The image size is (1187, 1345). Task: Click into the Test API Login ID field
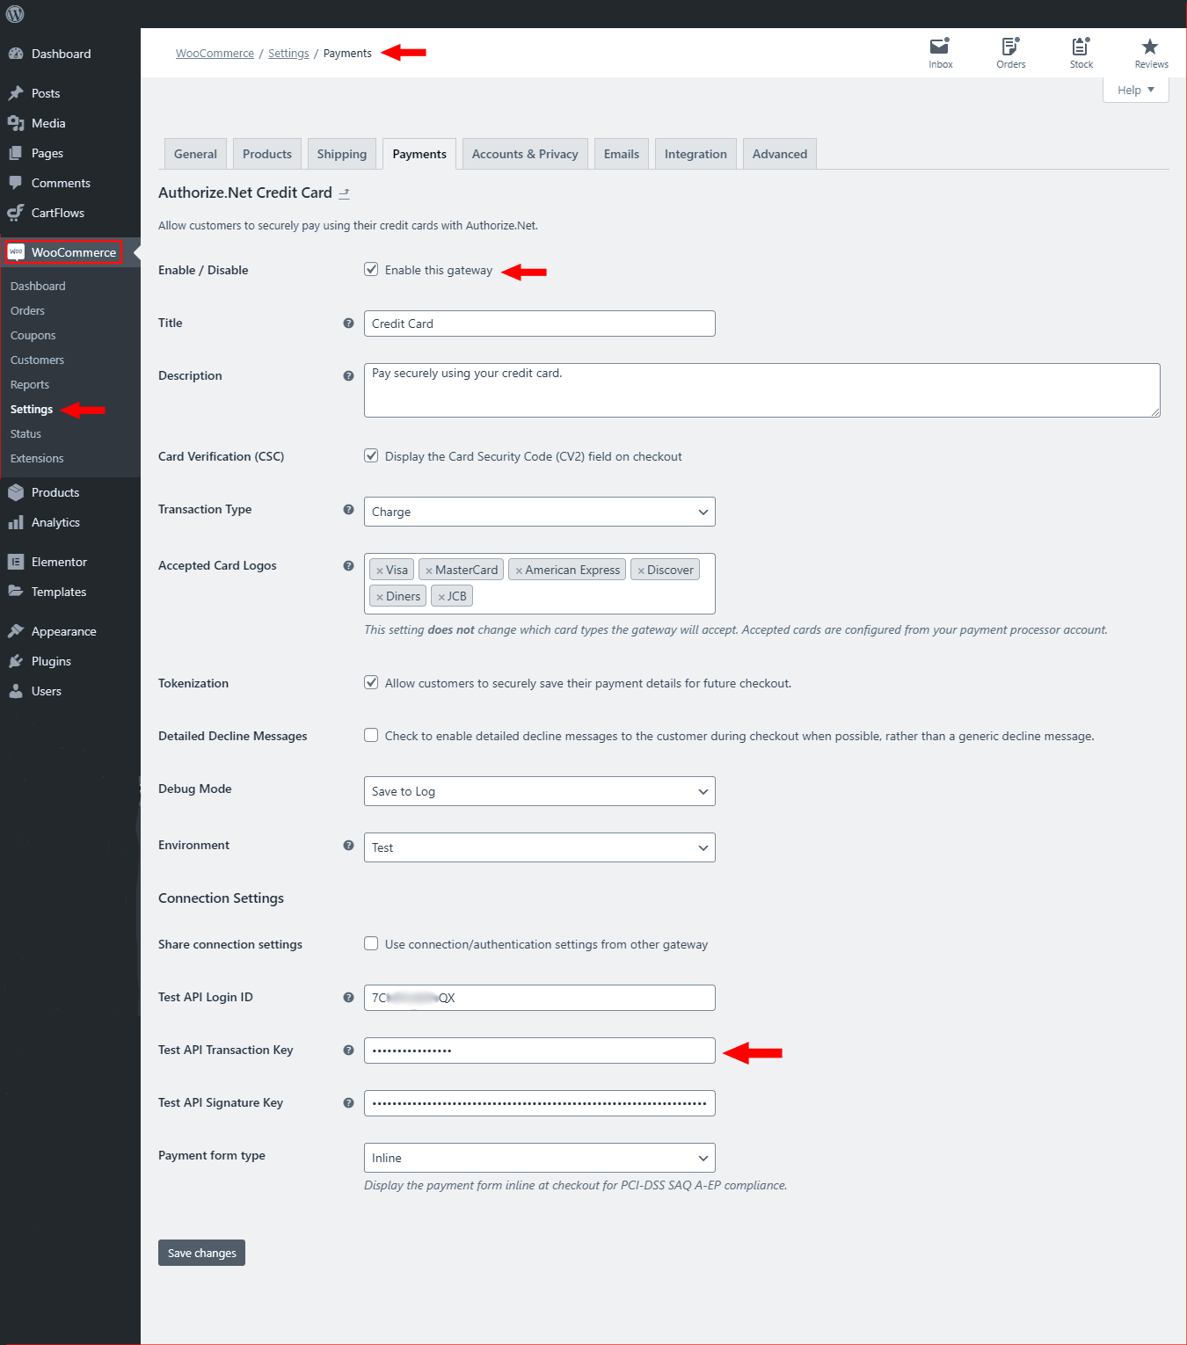pyautogui.click(x=539, y=998)
